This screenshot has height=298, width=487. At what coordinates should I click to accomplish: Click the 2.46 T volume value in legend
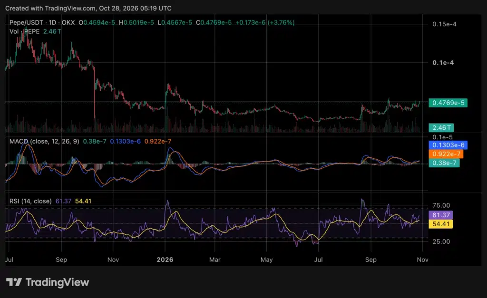[52, 32]
